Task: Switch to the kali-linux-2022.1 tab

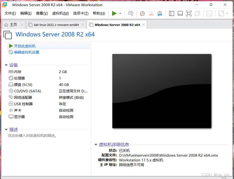Action: pos(56,25)
